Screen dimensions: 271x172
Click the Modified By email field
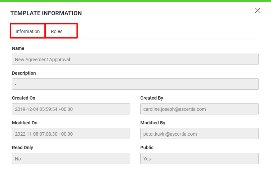click(199, 134)
